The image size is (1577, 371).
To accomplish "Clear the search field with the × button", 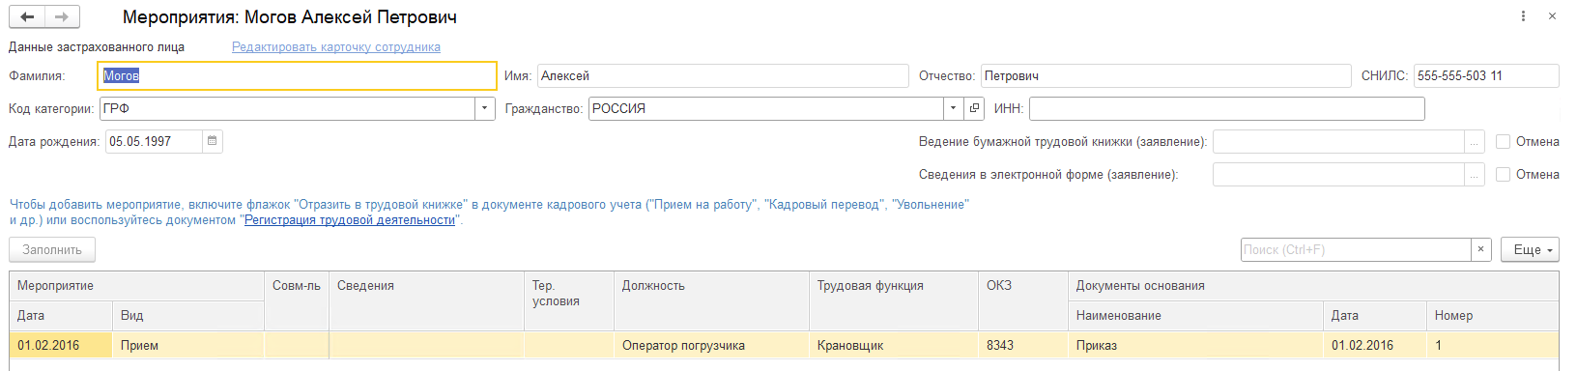I will click(1480, 249).
